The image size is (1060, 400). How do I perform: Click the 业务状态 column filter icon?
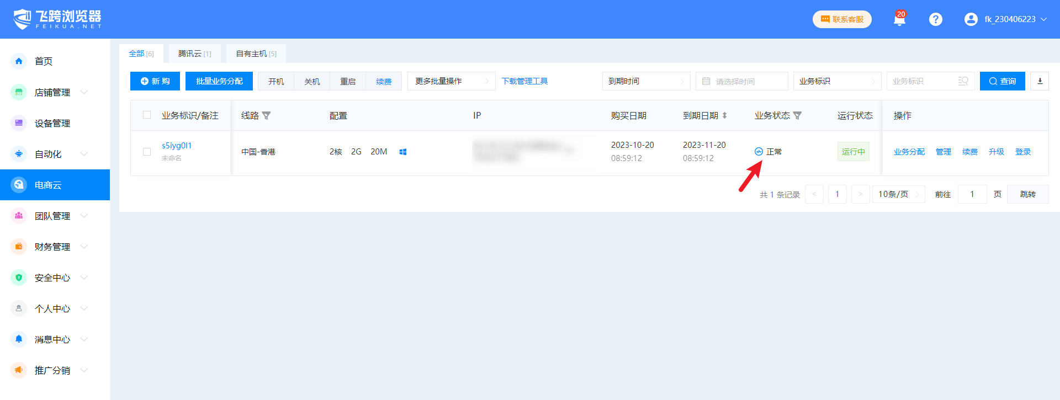click(x=797, y=116)
